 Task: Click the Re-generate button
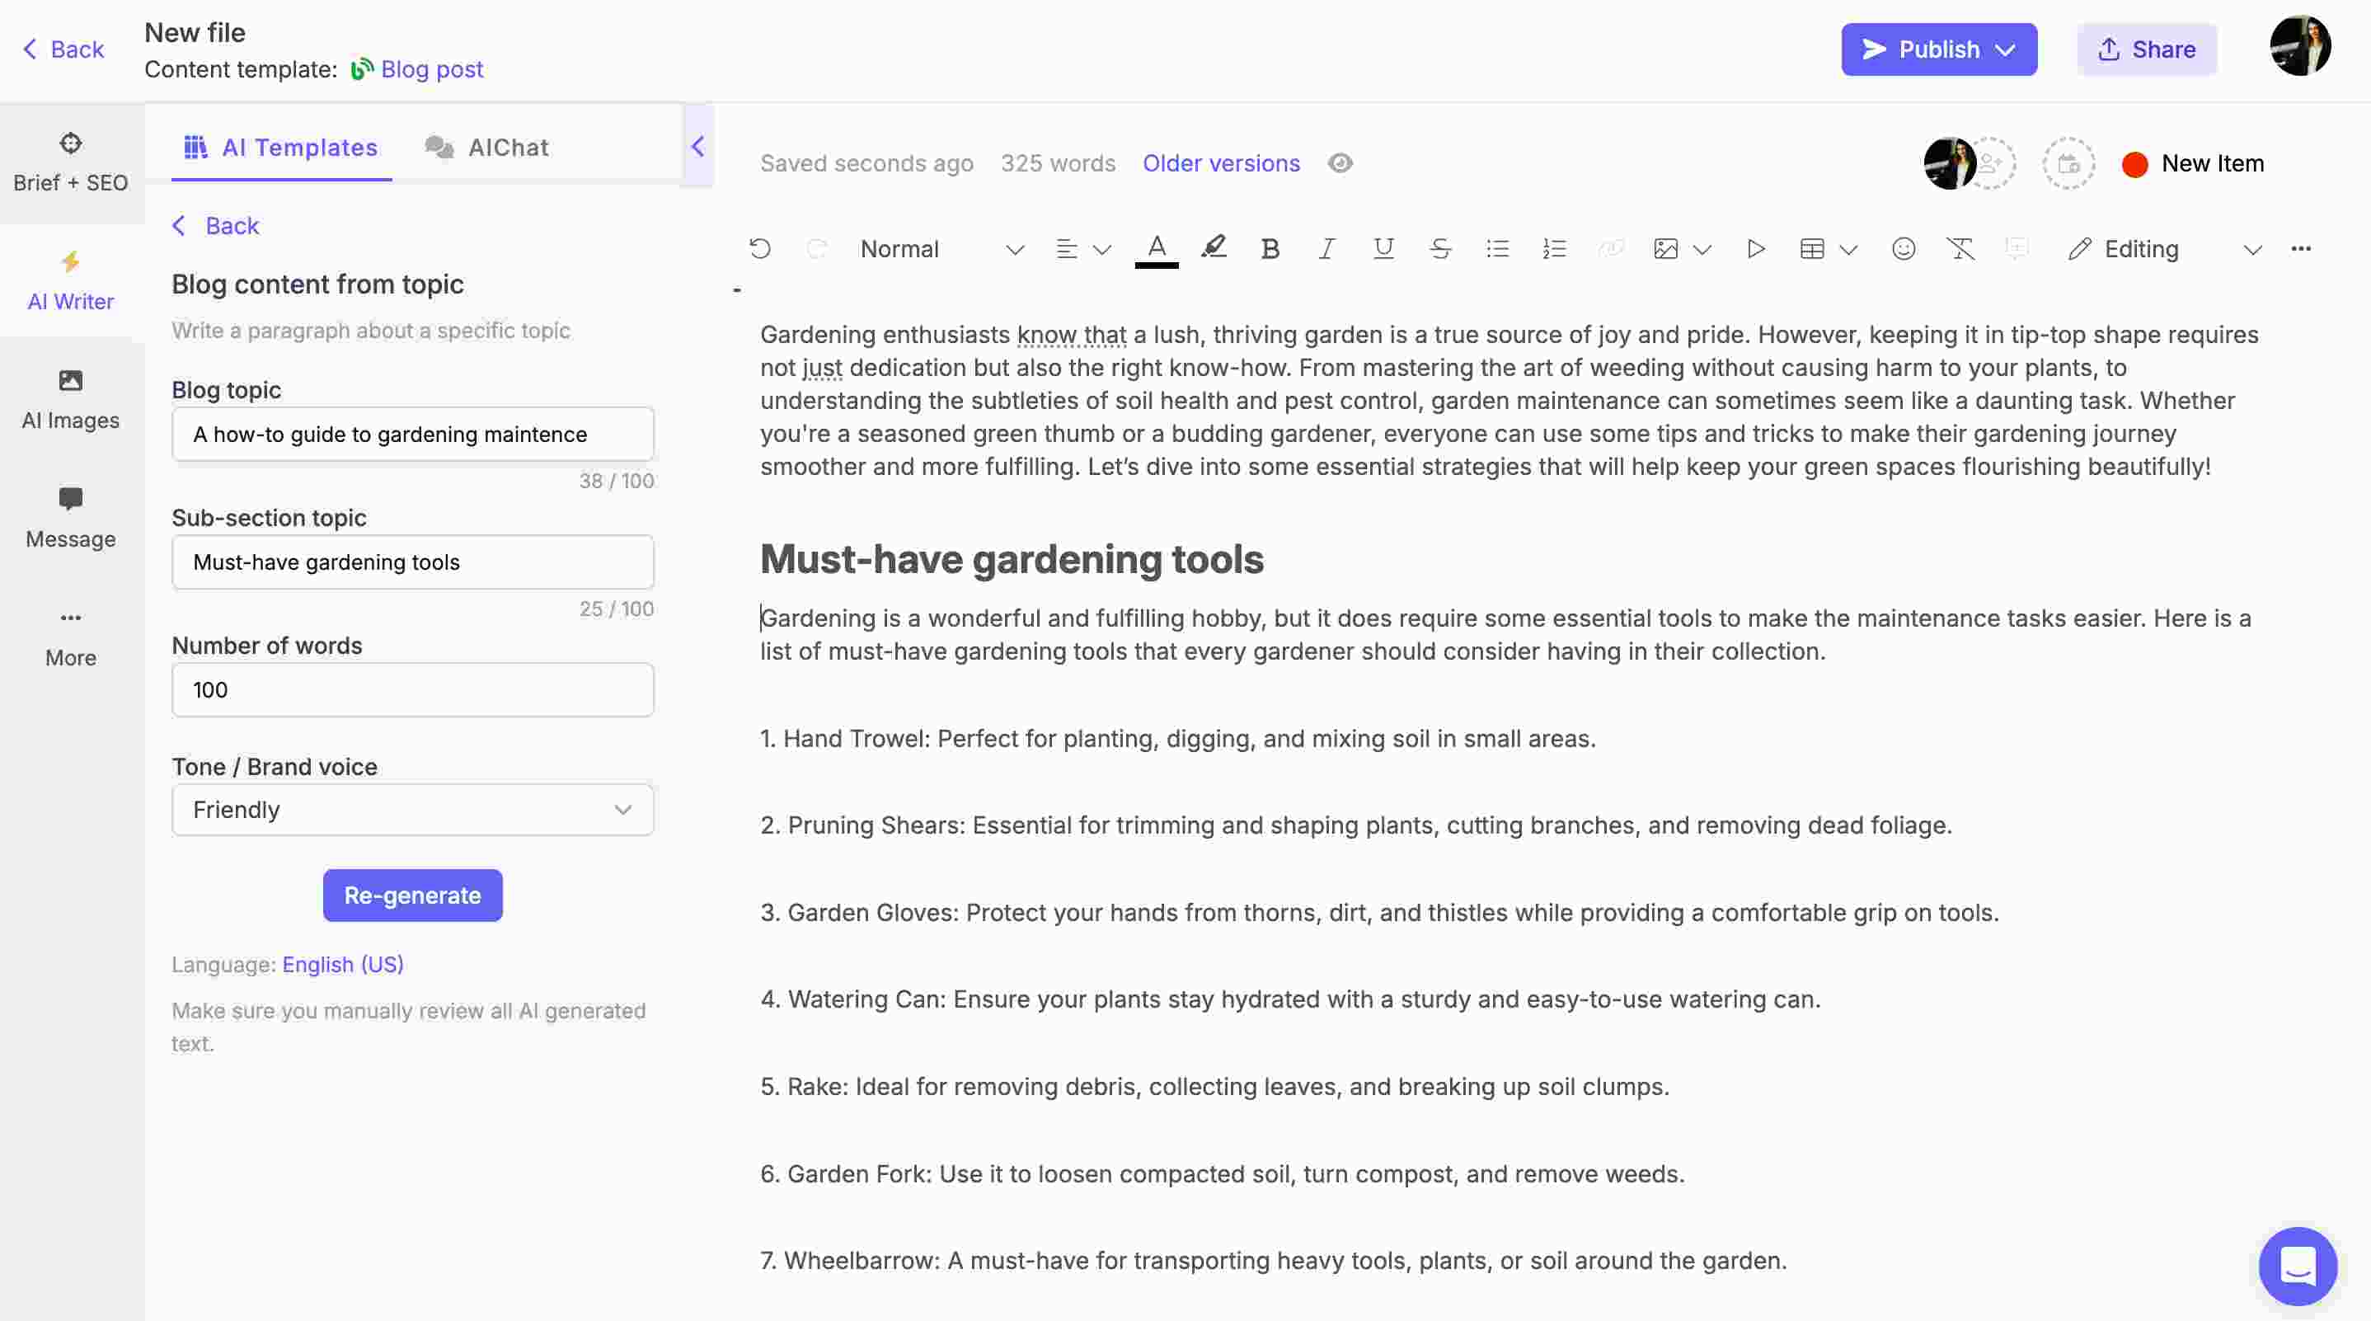coord(412,896)
